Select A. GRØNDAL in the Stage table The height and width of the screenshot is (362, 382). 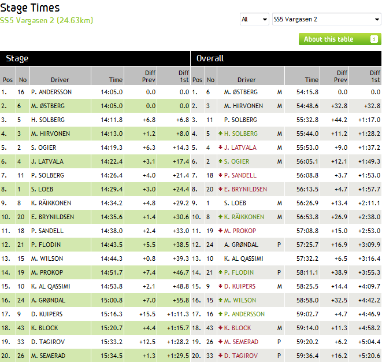[x=48, y=301]
